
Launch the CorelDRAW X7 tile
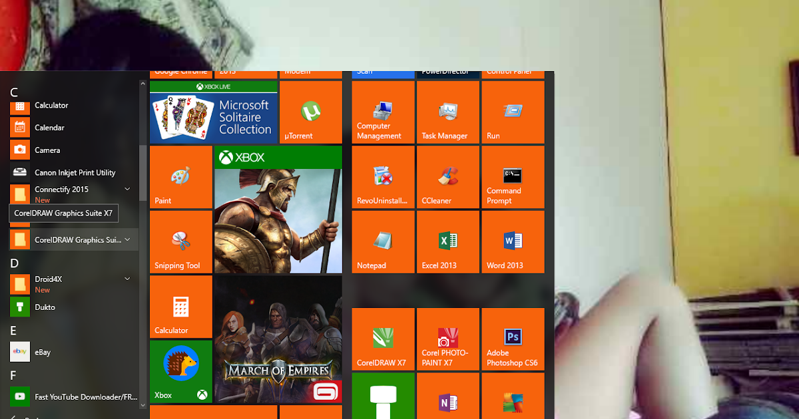point(383,339)
